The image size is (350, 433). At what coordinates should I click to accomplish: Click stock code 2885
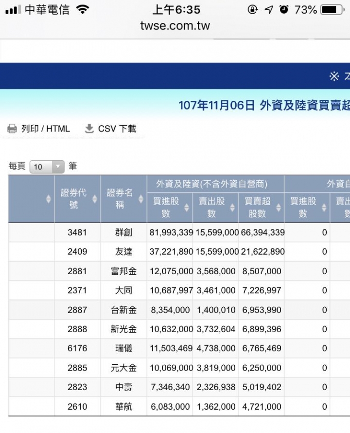point(77,368)
